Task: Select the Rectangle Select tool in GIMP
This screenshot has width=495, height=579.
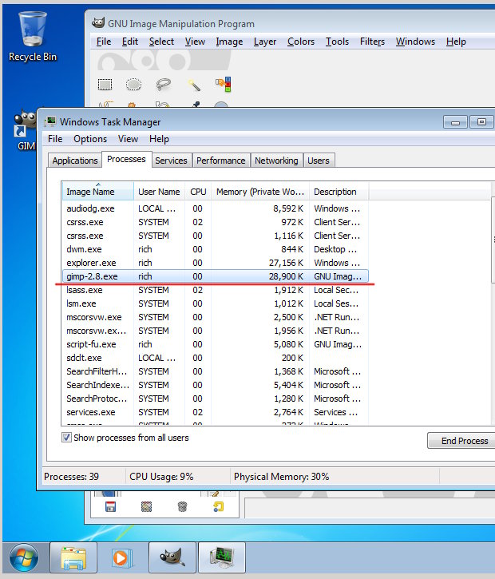Action: click(x=105, y=84)
